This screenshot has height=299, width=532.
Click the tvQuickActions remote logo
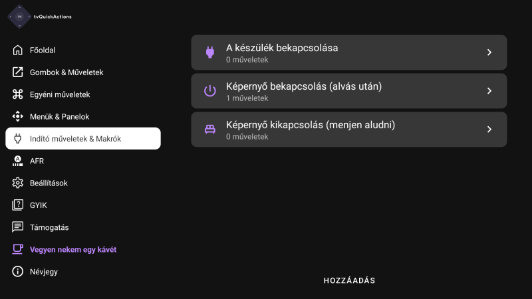click(19, 17)
